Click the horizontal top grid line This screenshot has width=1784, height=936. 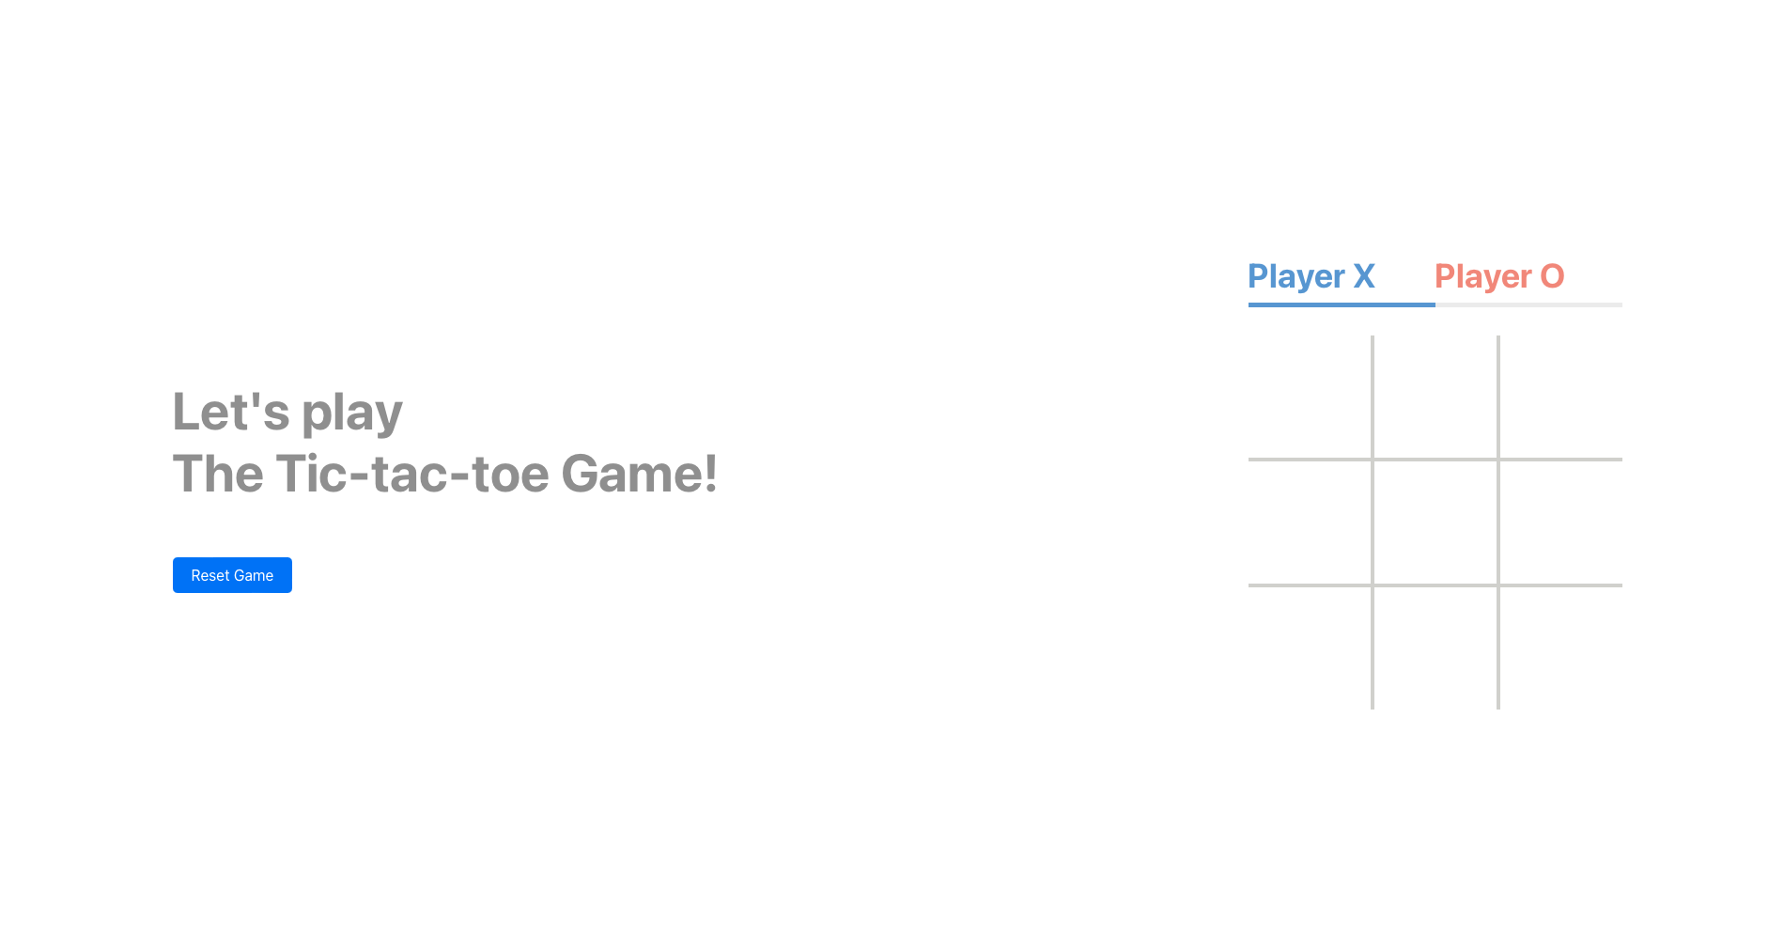[x=1435, y=460]
